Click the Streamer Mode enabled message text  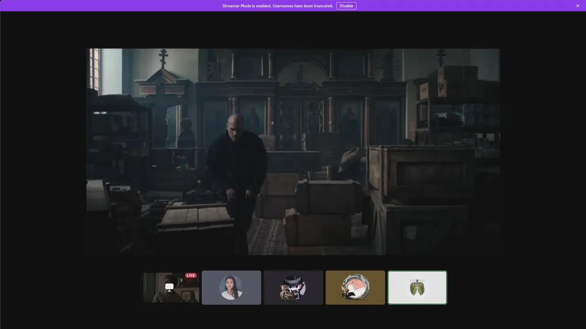tap(277, 6)
